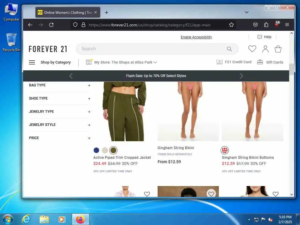This screenshot has height=225, width=300.
Task: Show the list of all tabs
Action: (x=247, y=12)
